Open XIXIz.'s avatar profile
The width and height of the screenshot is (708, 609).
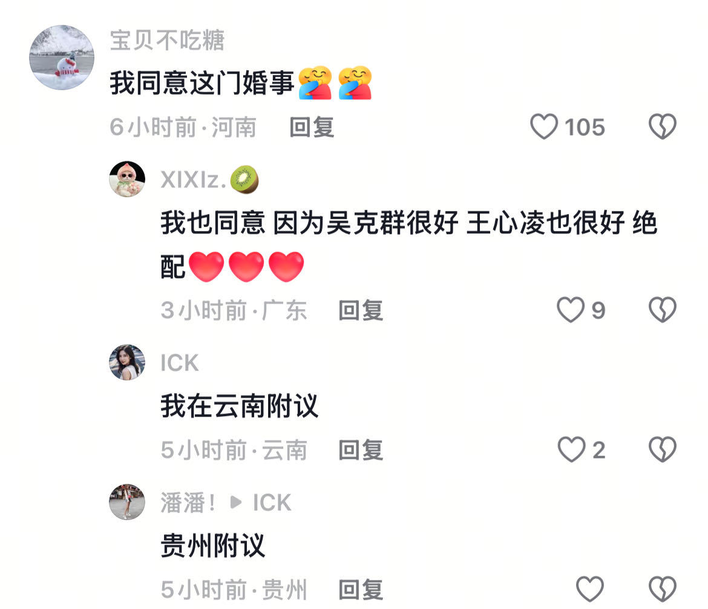pos(127,179)
